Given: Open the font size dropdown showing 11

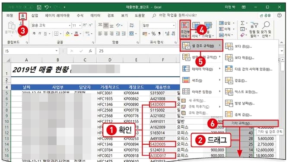Looking at the screenshot, I should [x=80, y=25].
